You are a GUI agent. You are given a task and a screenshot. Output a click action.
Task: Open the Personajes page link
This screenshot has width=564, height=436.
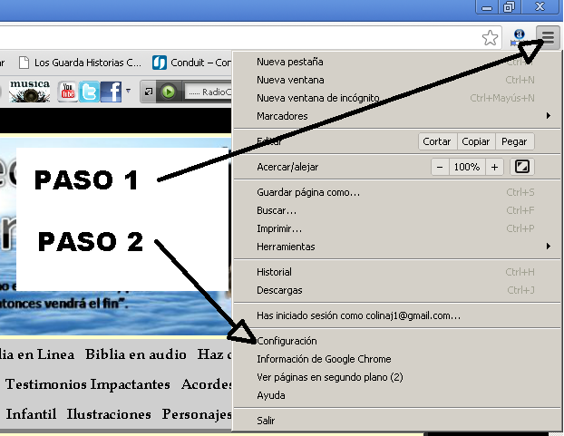[197, 414]
